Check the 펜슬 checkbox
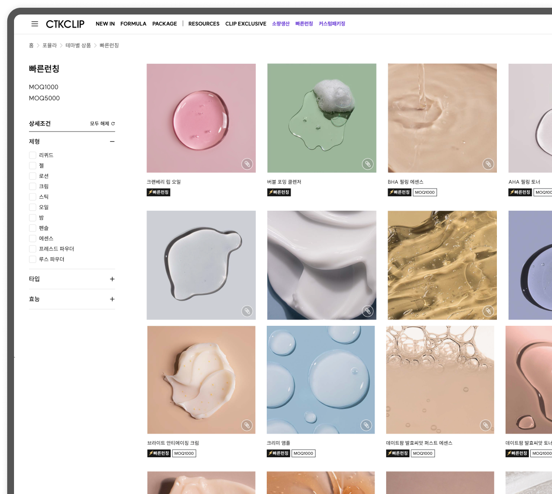Image resolution: width=552 pixels, height=494 pixels. pyautogui.click(x=32, y=228)
